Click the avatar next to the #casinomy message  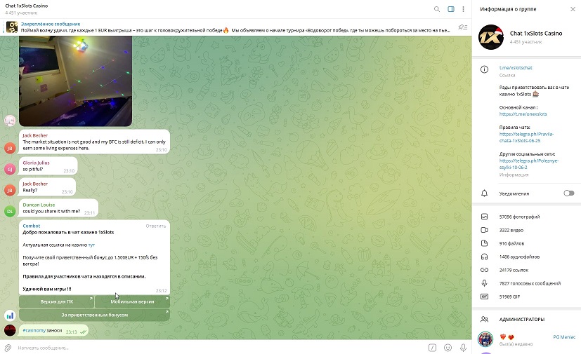coord(10,330)
